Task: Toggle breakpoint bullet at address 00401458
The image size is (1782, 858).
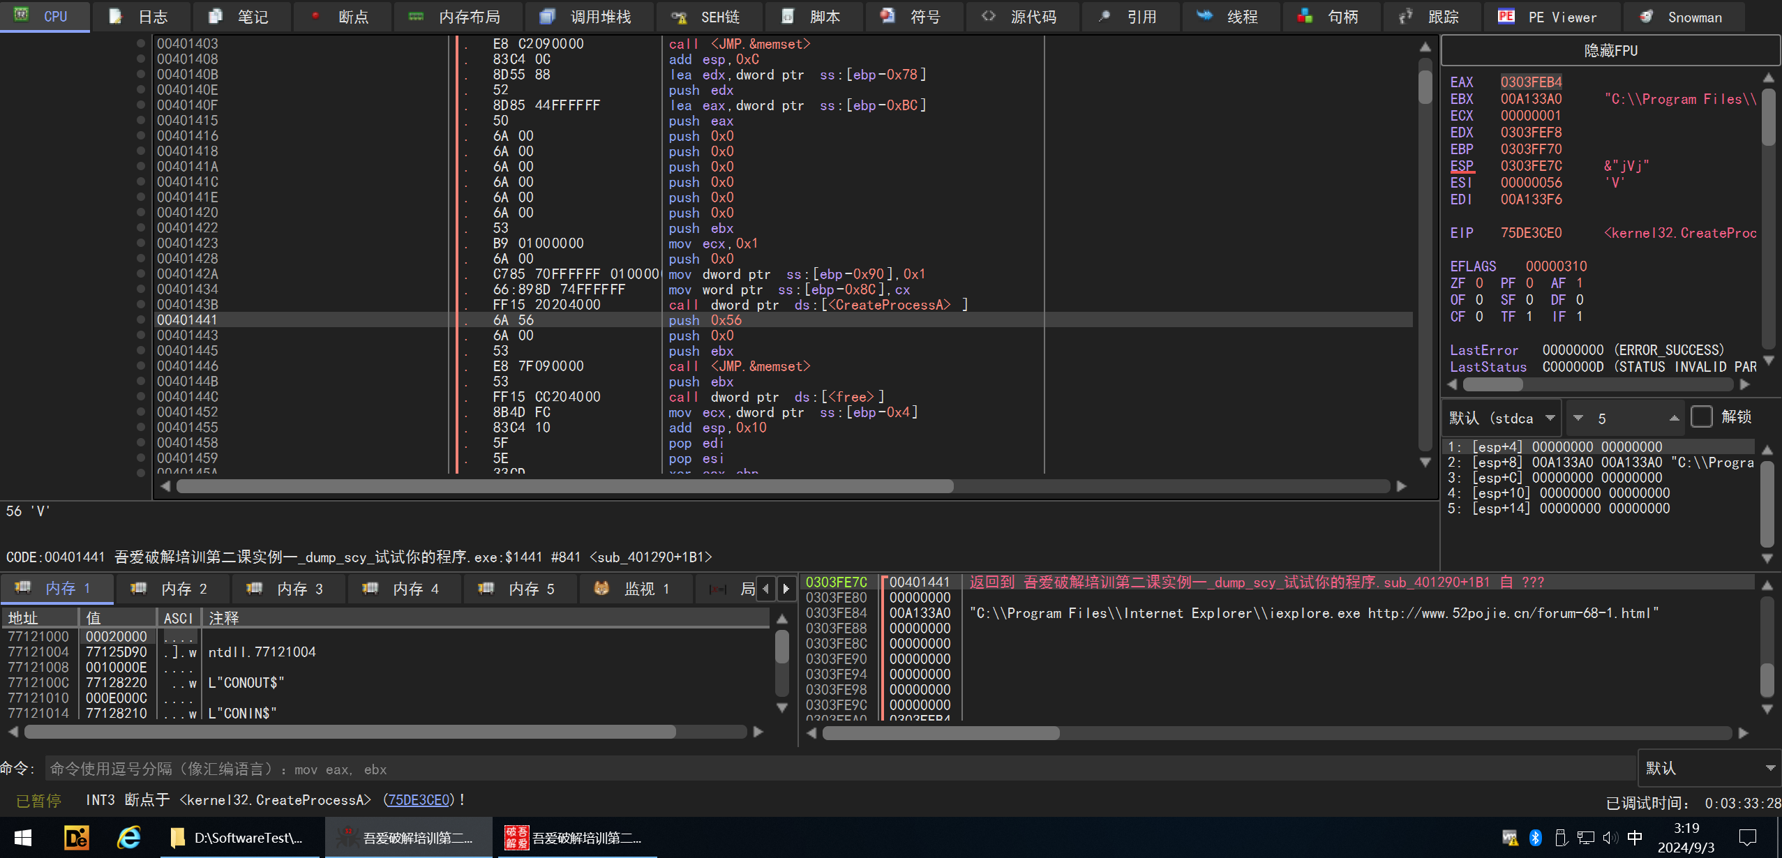Action: pyautogui.click(x=141, y=442)
